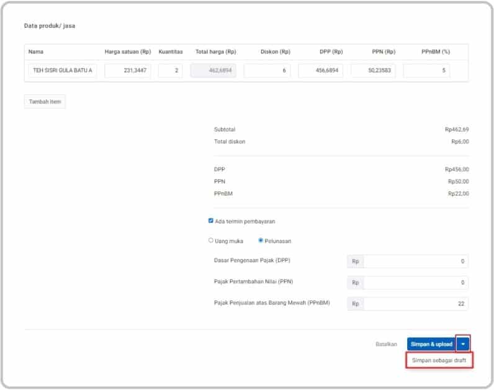Click the Subtotal value Rp462,69
Image resolution: width=494 pixels, height=390 pixels.
tap(457, 130)
